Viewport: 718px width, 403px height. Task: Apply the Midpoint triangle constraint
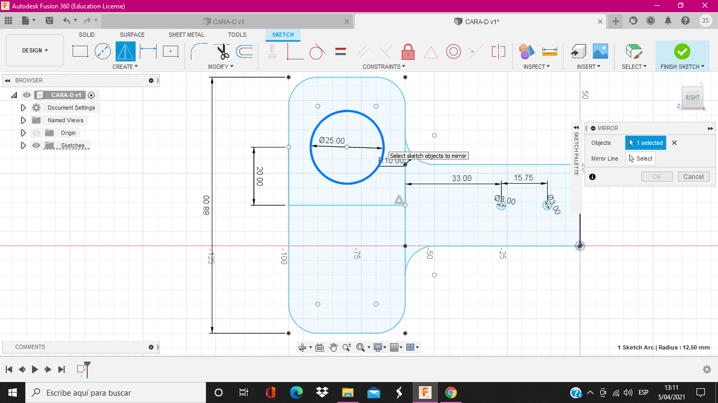point(430,52)
